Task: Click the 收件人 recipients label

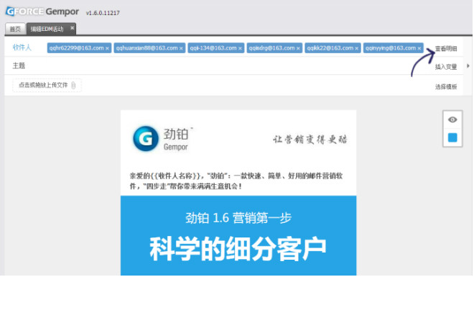Action: pyautogui.click(x=22, y=47)
